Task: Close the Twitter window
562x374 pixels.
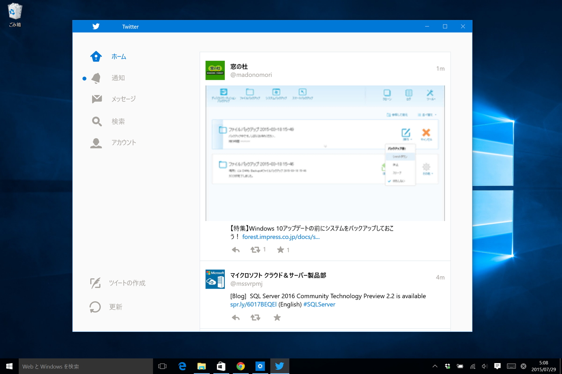Action: [x=463, y=27]
